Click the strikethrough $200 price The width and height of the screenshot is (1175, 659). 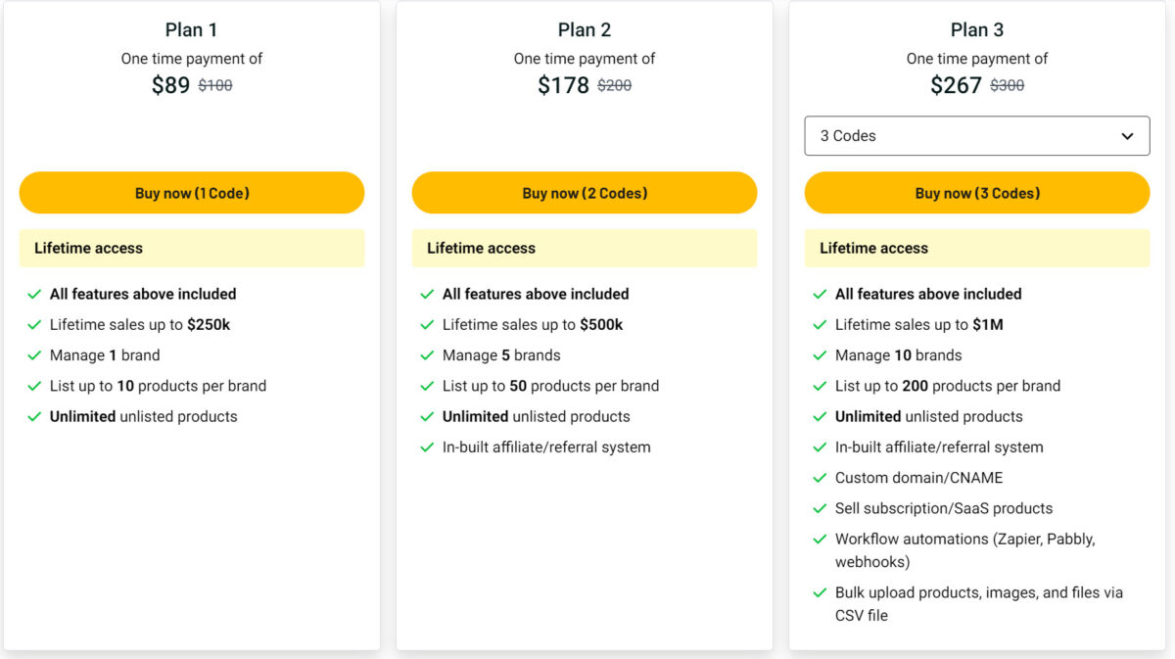(x=615, y=85)
